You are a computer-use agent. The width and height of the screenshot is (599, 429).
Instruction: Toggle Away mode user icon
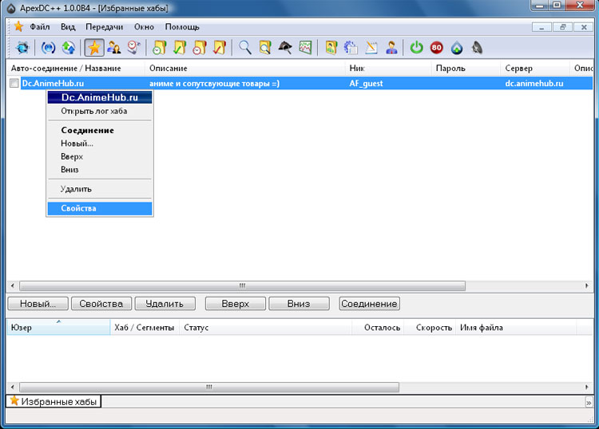(391, 48)
